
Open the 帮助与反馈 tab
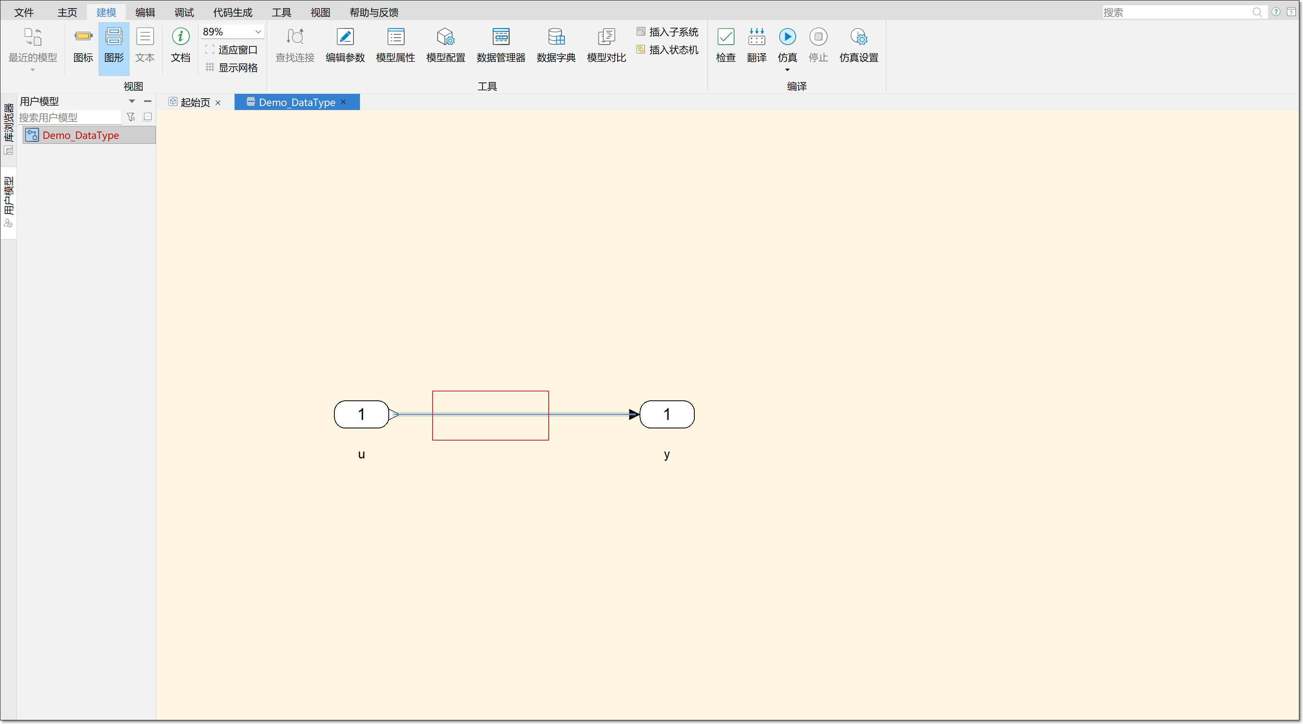373,12
